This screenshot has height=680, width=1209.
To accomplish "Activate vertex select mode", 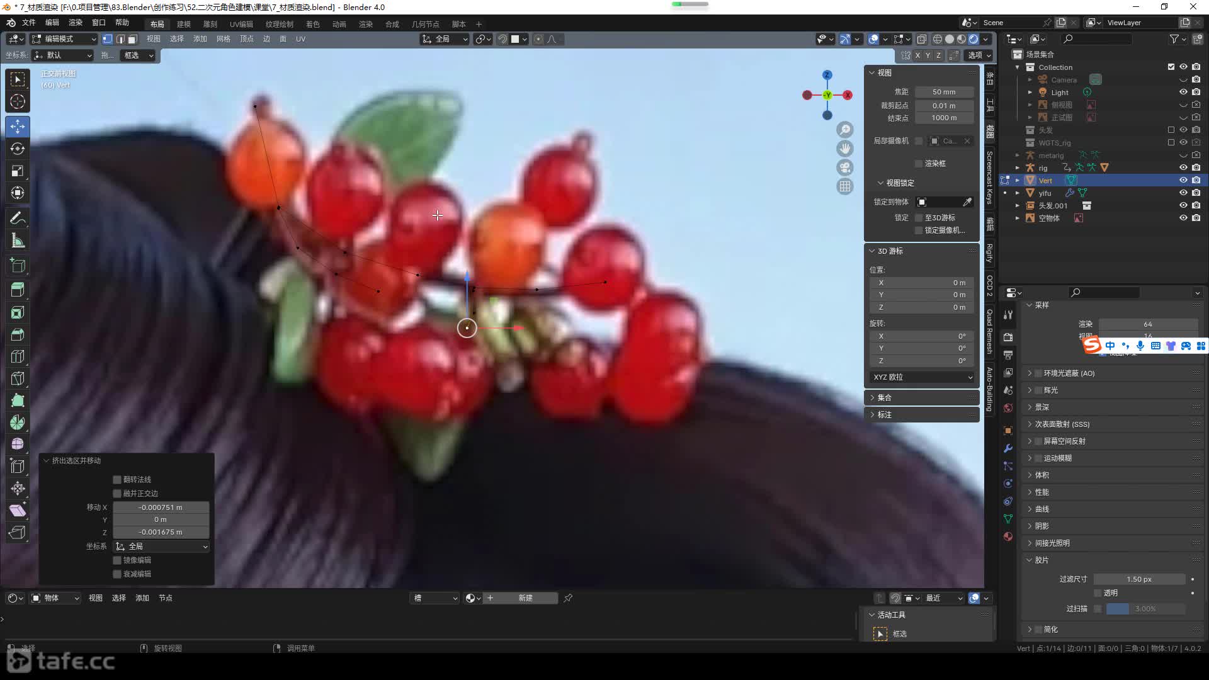I will tap(108, 39).
